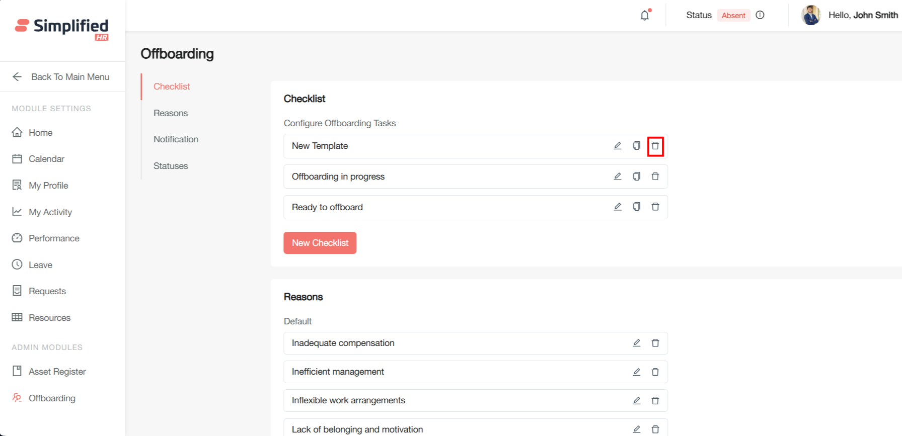
Task: Go to Asset Register module
Action: (57, 372)
